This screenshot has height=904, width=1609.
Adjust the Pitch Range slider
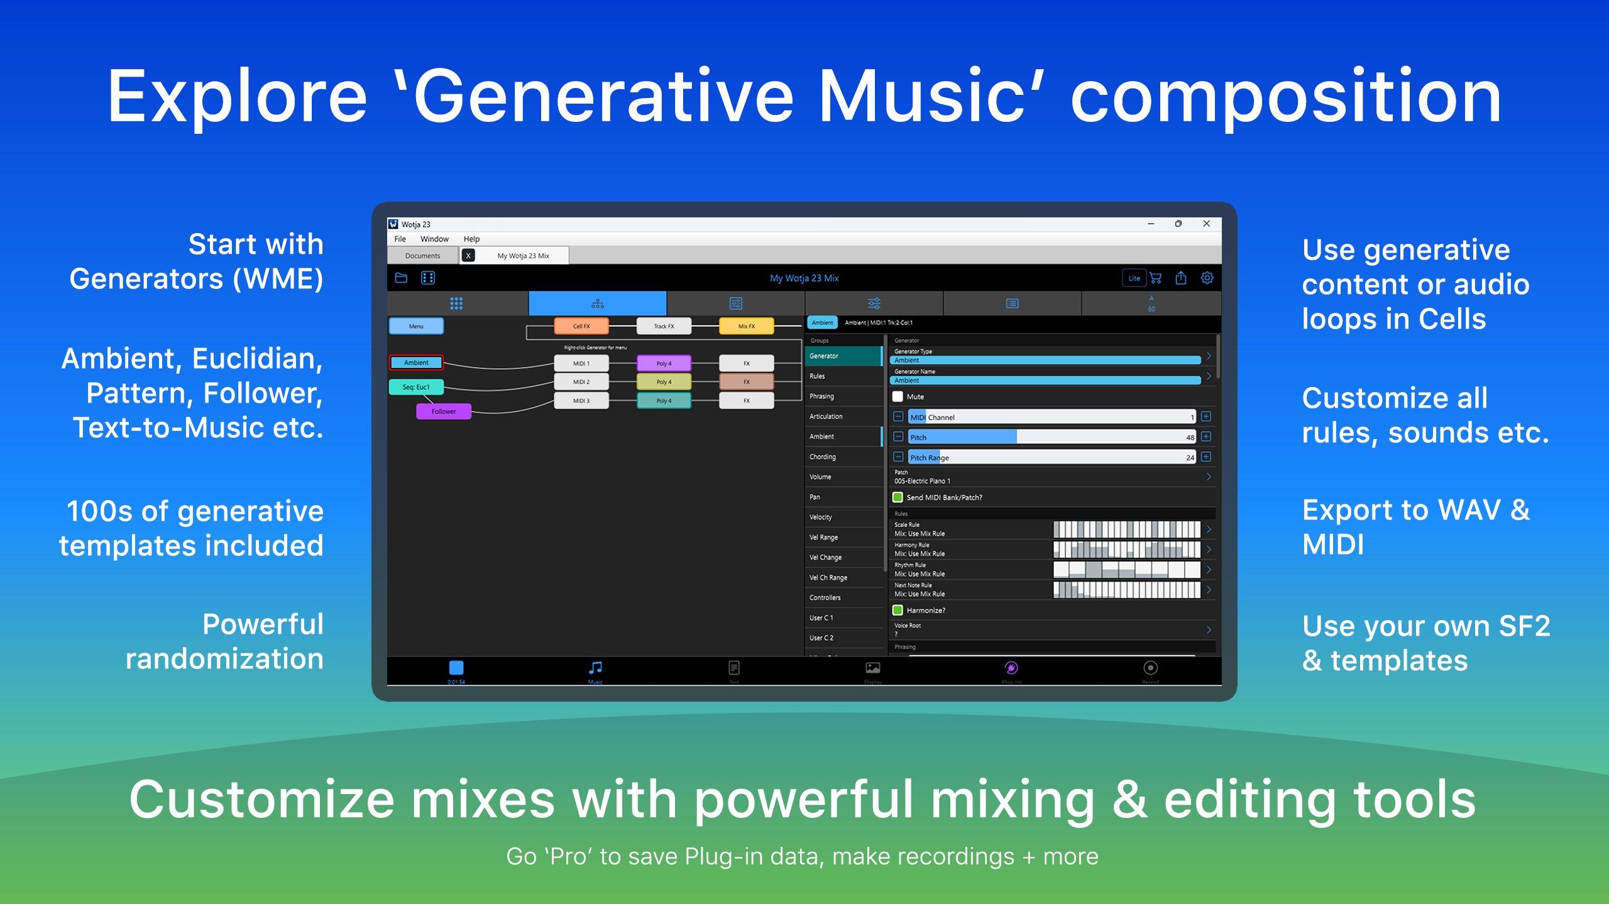point(1052,457)
